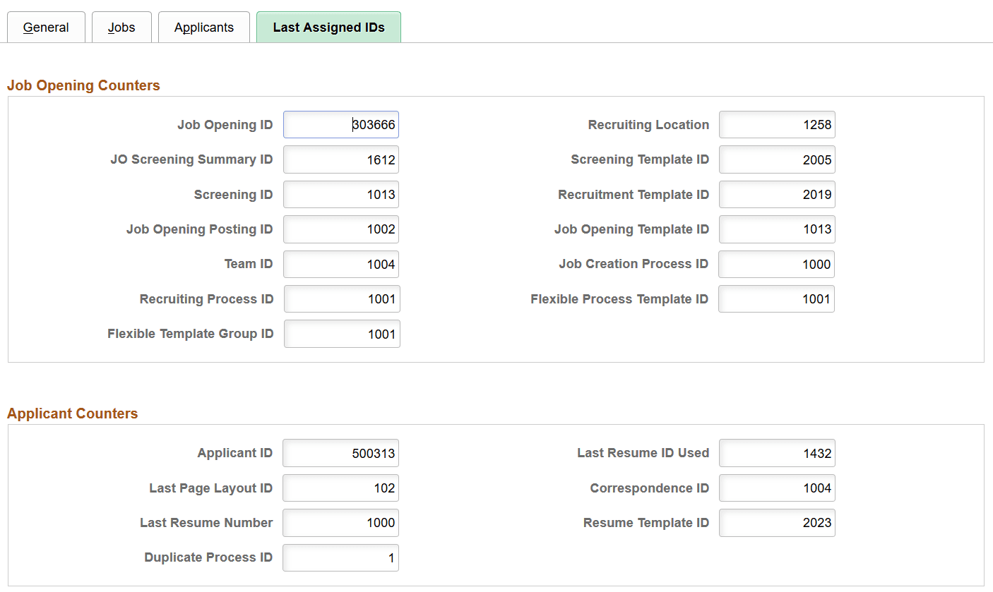Viewport: 993px width, 592px height.
Task: Click the Resume Template ID field
Action: pyautogui.click(x=777, y=523)
